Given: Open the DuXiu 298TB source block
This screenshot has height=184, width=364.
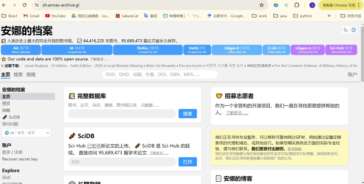Looking at the screenshot, I should coord(148,50).
